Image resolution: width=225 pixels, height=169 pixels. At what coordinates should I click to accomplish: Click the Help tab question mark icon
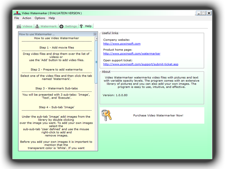pos(81,26)
